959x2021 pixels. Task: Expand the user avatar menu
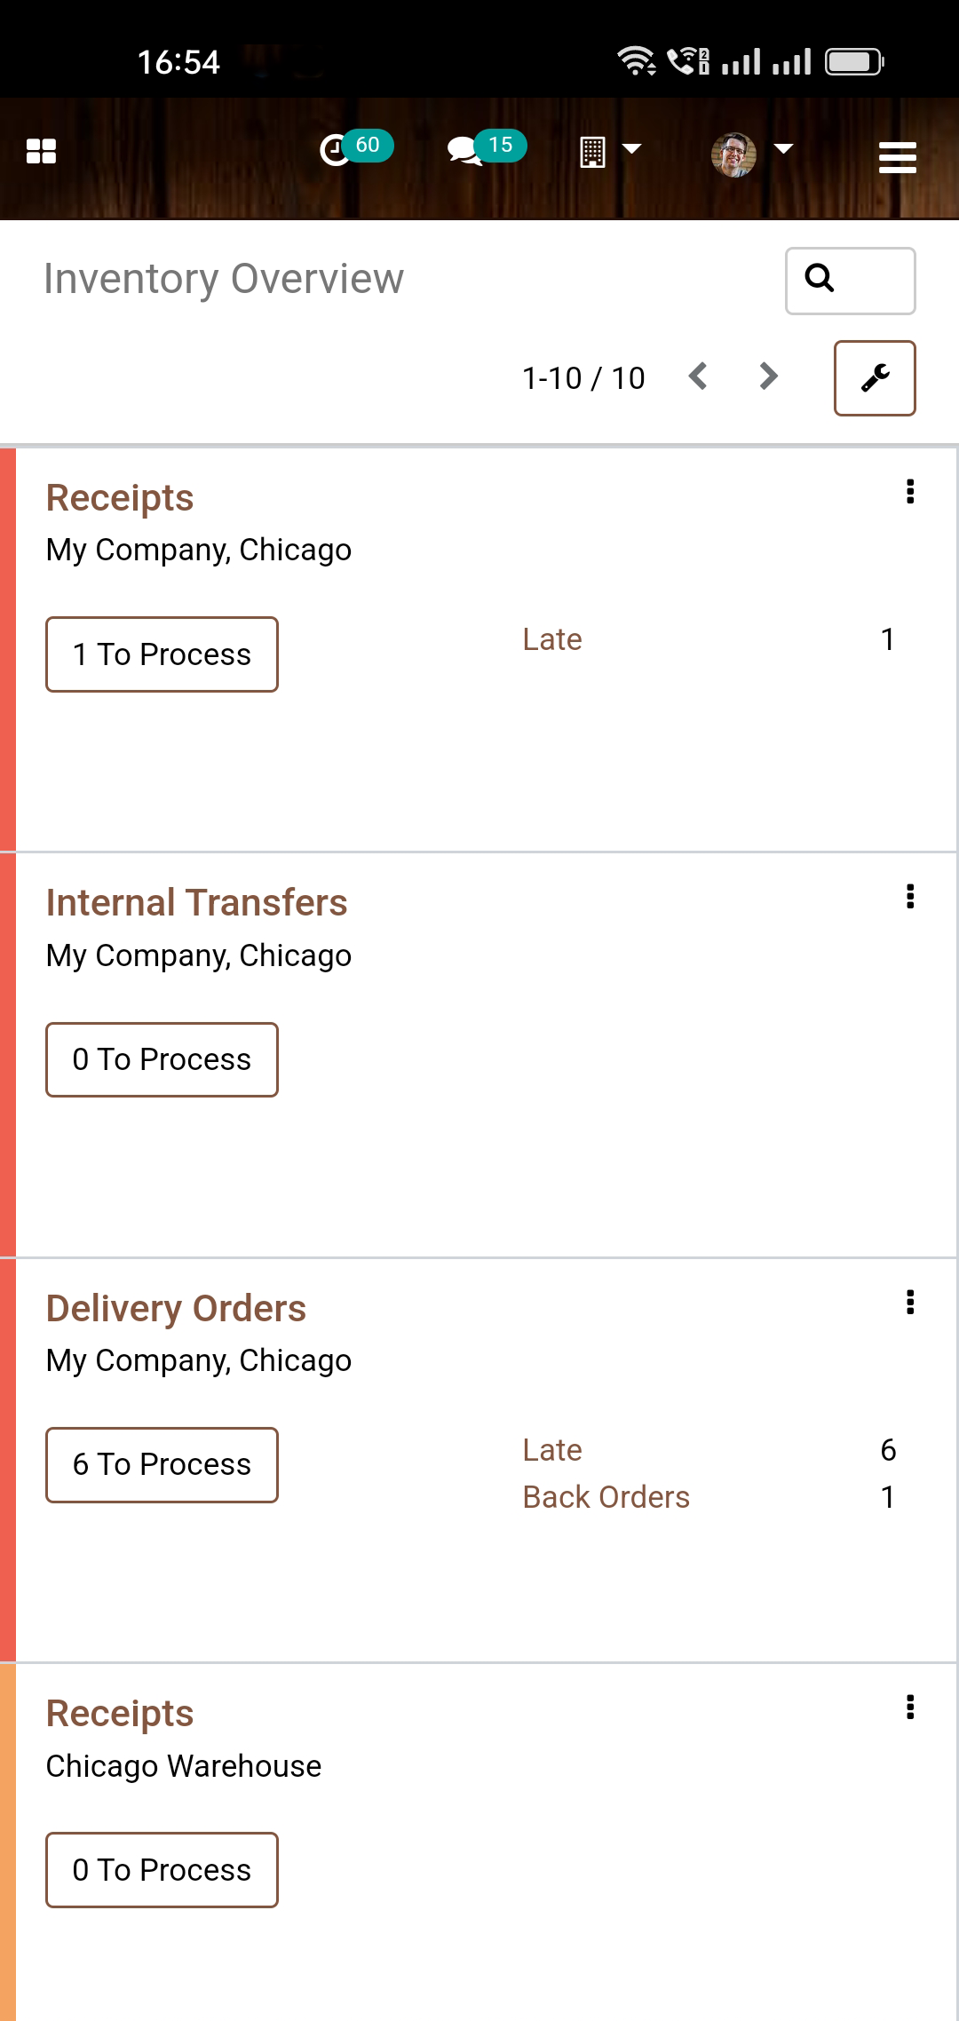(751, 154)
